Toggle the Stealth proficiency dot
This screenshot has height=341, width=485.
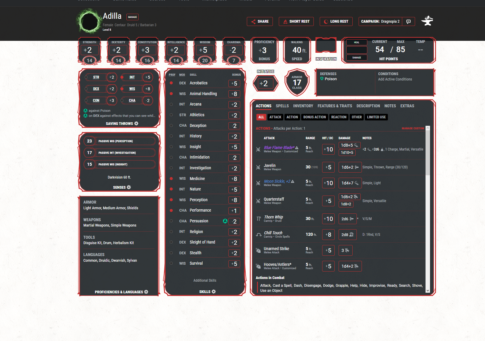coord(171,253)
